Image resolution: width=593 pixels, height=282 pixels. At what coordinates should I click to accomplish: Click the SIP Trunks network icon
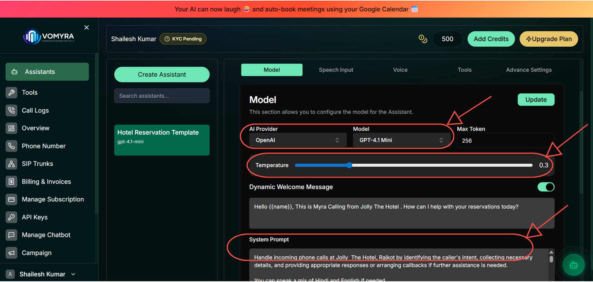[11, 164]
